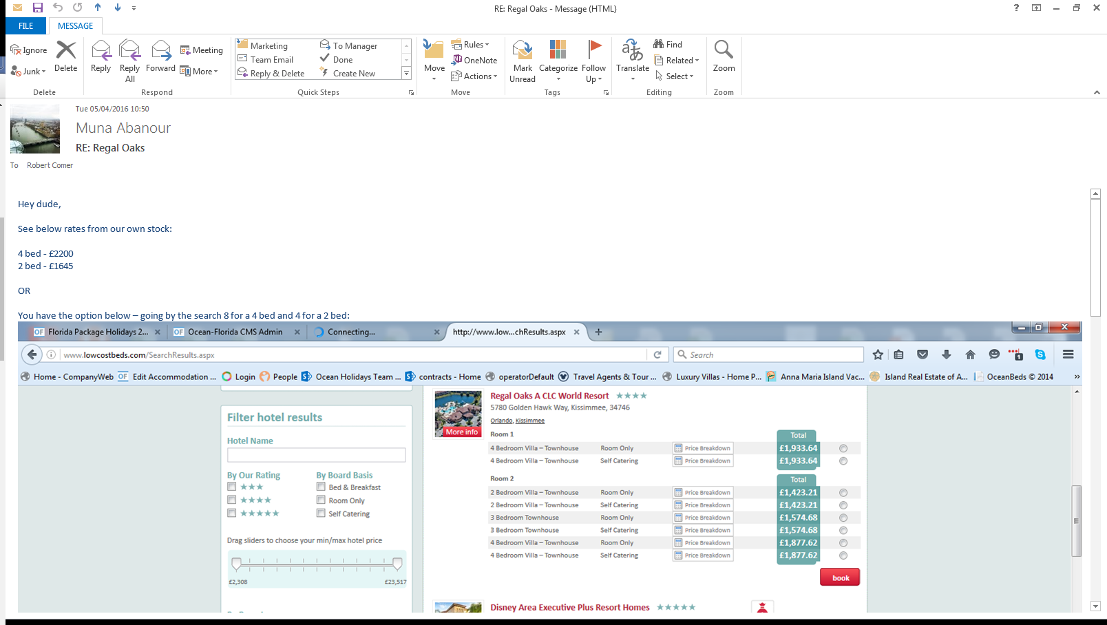1107x625 pixels.
Task: Open Regal Oaks A CLC World Resort link
Action: pyautogui.click(x=549, y=396)
